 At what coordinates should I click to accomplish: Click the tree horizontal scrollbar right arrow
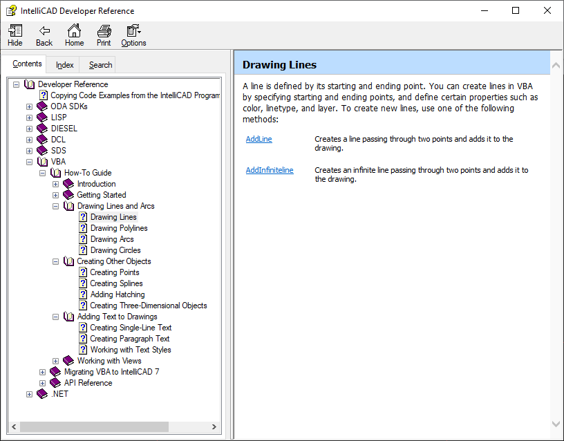(x=214, y=427)
